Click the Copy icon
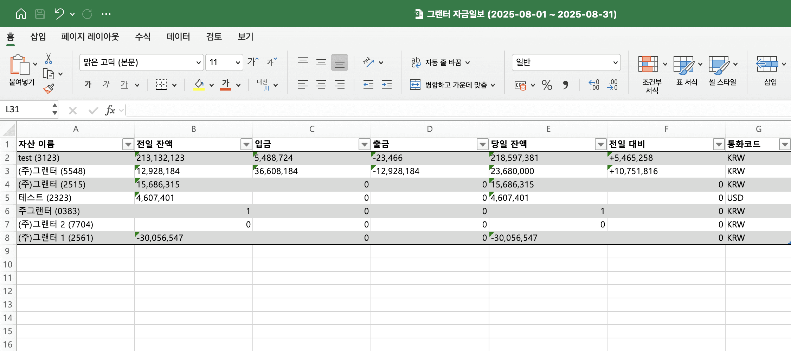The width and height of the screenshot is (791, 351). tap(48, 74)
